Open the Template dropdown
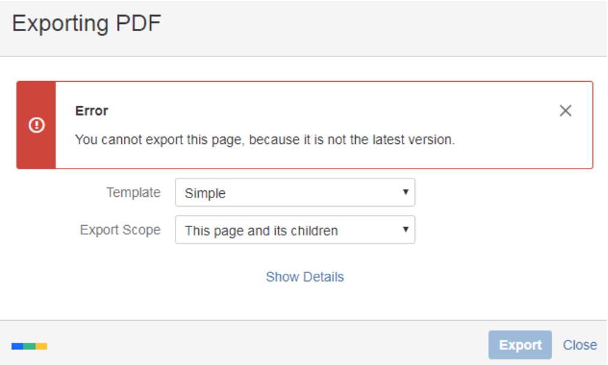608x365 pixels. click(x=294, y=193)
